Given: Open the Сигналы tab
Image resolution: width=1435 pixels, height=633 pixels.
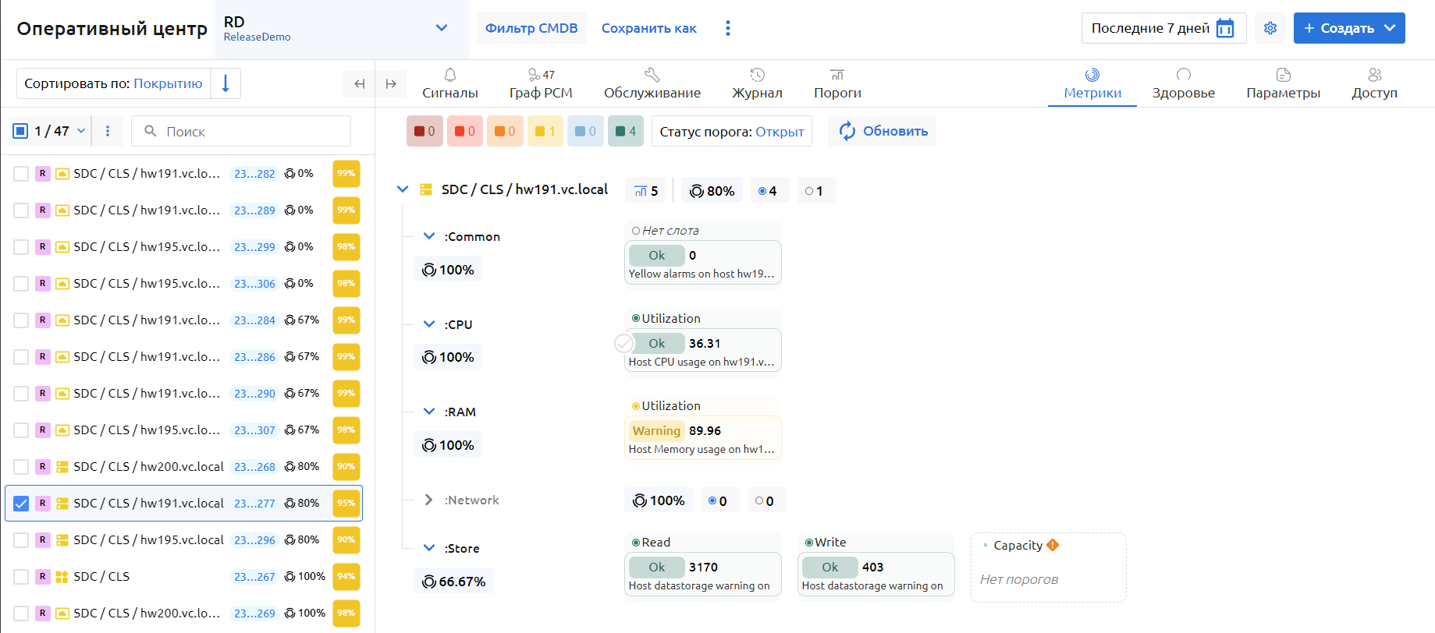Looking at the screenshot, I should click(x=449, y=83).
